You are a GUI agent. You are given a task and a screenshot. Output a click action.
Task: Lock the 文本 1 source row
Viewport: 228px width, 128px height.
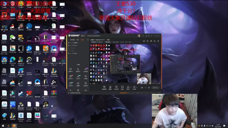[x=71, y=45]
